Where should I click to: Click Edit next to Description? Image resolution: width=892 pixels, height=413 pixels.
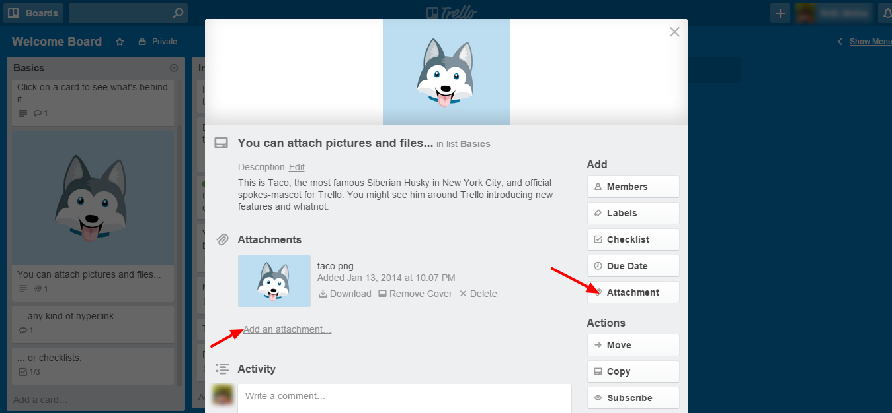coord(297,167)
